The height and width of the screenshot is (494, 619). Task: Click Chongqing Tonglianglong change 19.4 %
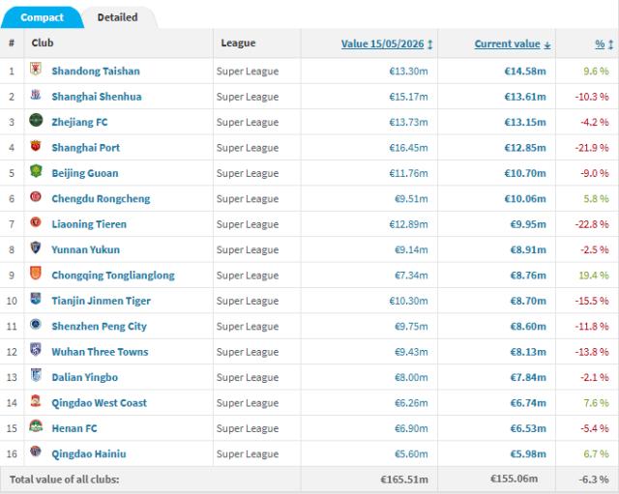594,276
